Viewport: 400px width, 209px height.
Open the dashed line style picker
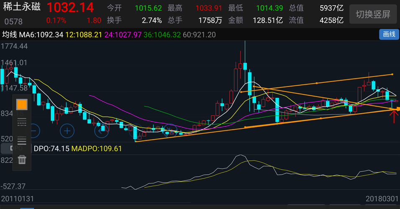(22, 122)
